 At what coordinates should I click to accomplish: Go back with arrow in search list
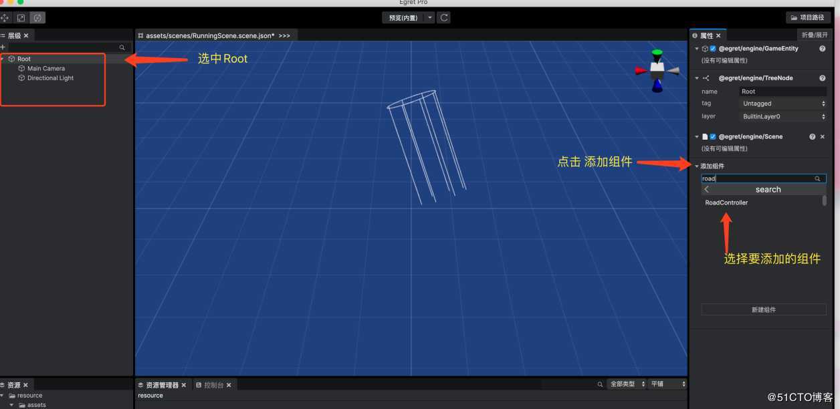click(x=706, y=189)
